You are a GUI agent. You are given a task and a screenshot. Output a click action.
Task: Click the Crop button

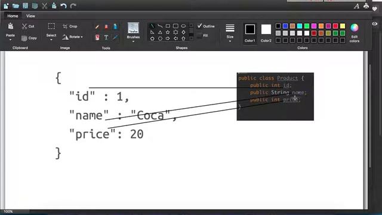click(x=70, y=26)
